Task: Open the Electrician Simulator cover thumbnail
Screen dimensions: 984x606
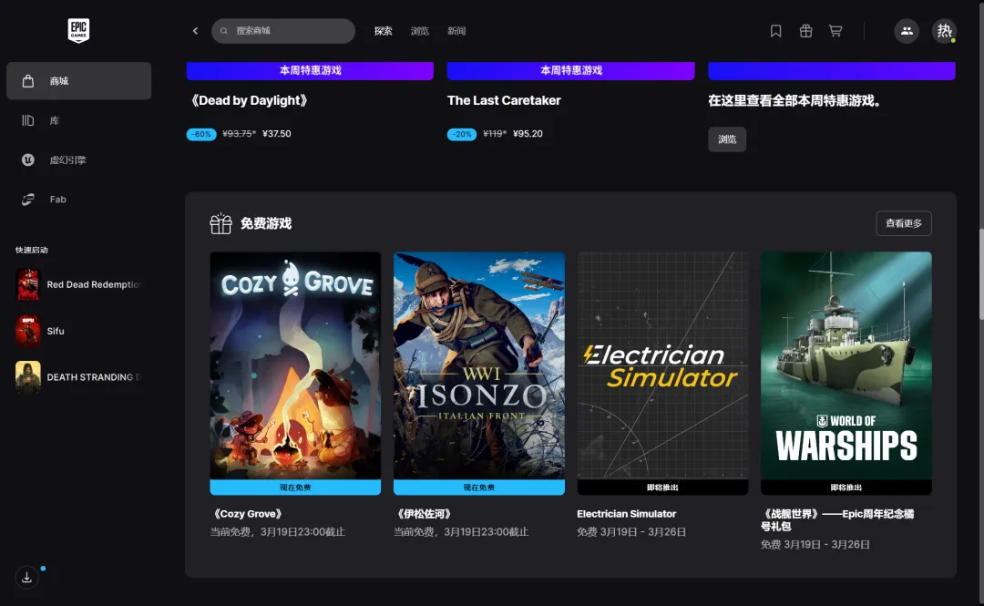Action: [662, 365]
